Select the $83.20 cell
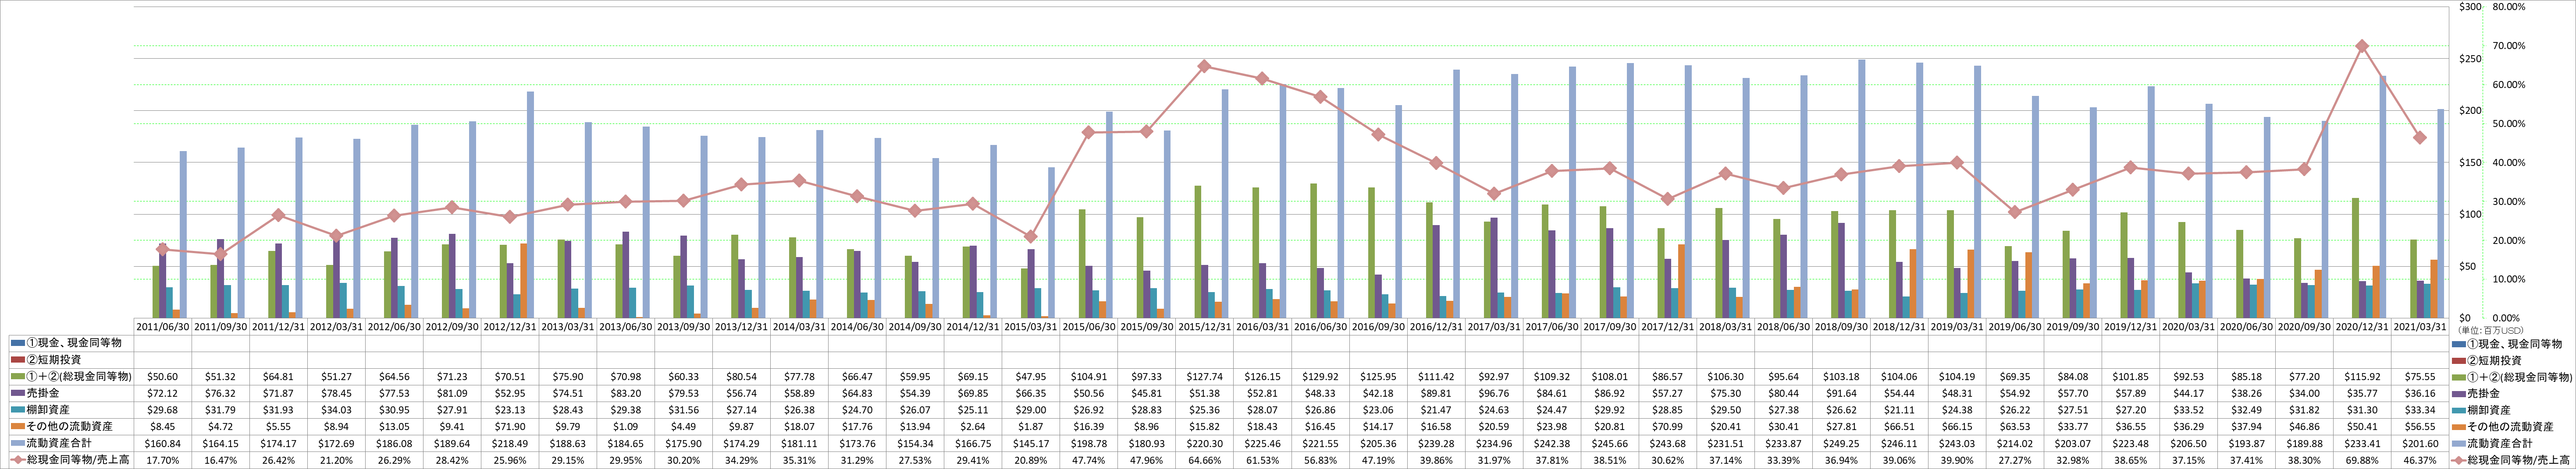This screenshot has width=2576, height=469. 625,394
